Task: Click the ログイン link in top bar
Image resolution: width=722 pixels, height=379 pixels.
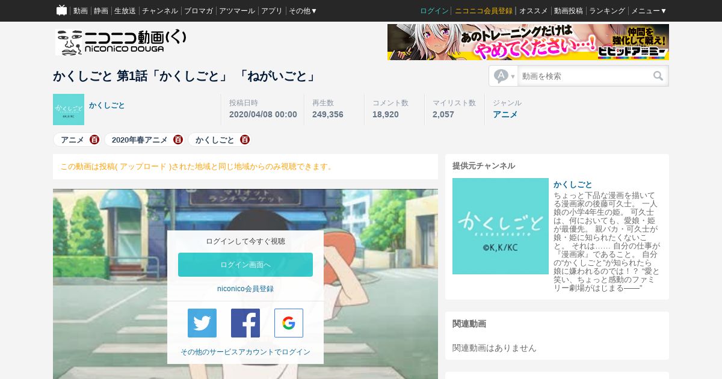Action: (434, 11)
